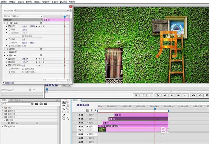Image resolution: width=209 pixels, height=144 pixels.
Task: Open the 文件(F) menu
Action: (x=4, y=2)
